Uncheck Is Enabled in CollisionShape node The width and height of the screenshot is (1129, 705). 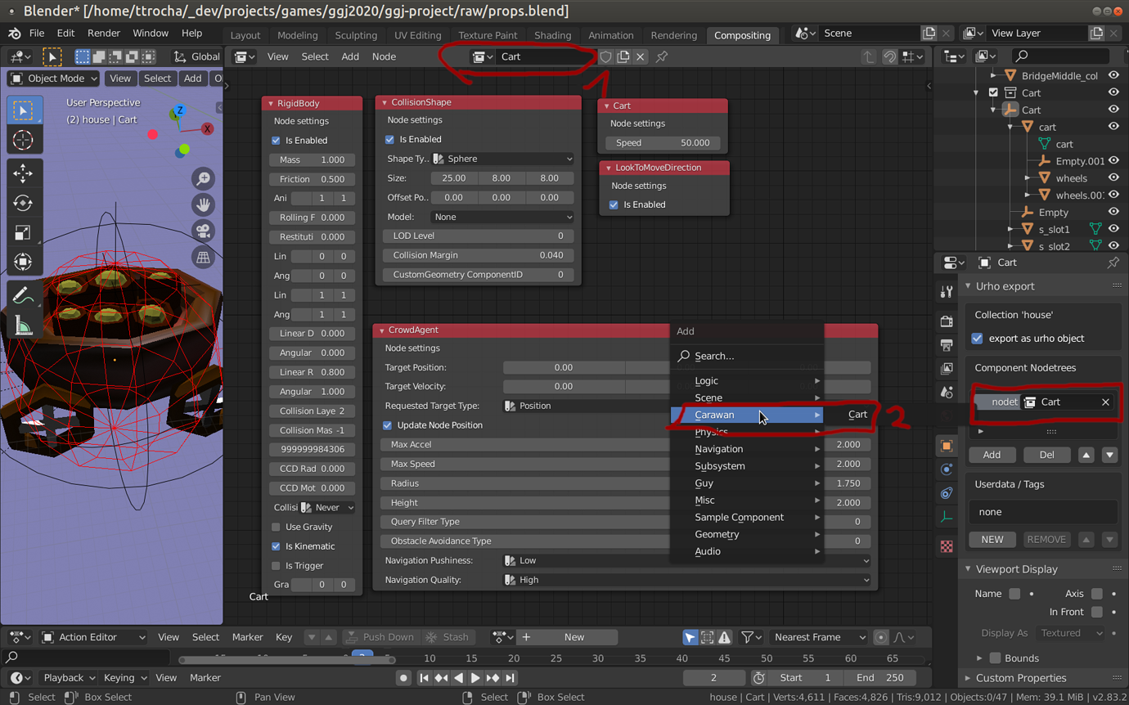point(389,140)
